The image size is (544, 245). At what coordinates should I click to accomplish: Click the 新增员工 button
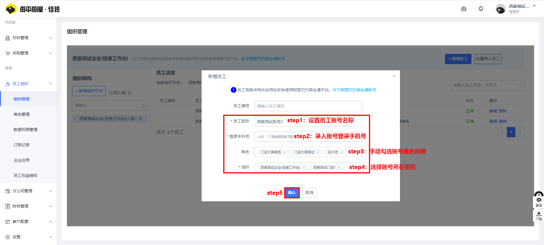pos(458,59)
